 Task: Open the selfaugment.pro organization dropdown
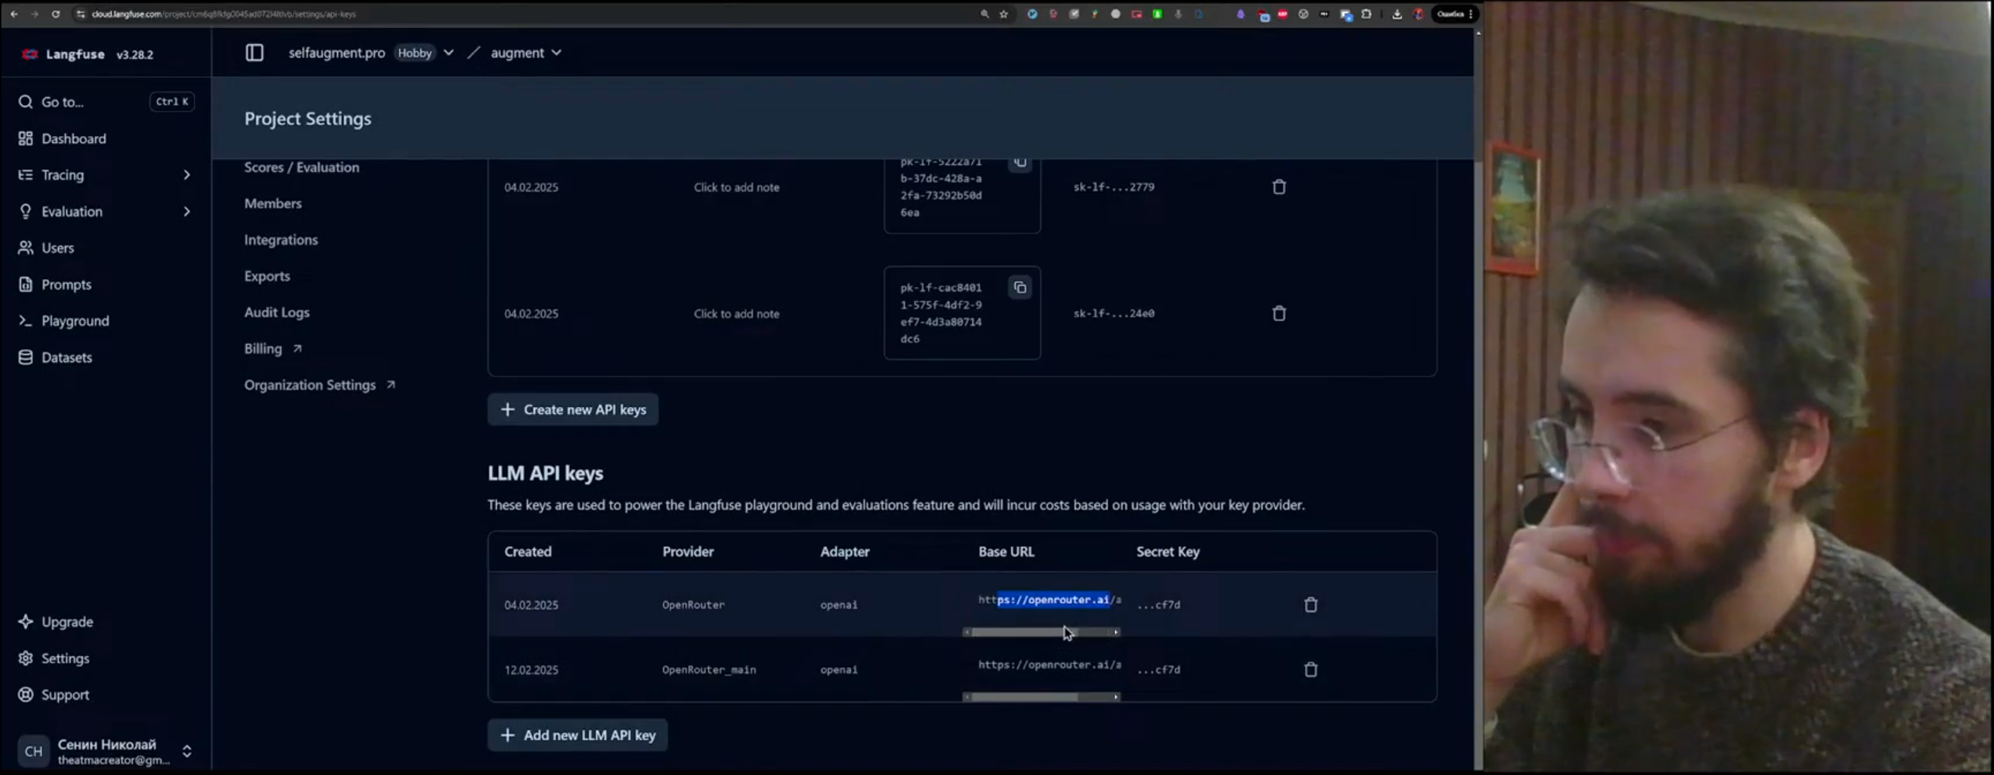(x=448, y=52)
